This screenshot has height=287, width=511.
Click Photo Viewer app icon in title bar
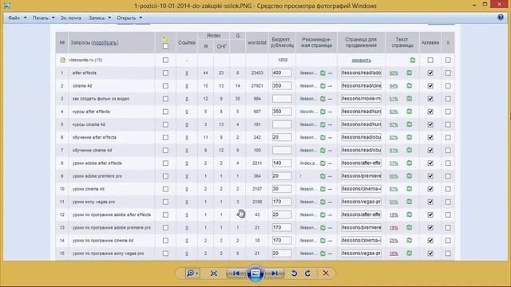tap(7, 6)
